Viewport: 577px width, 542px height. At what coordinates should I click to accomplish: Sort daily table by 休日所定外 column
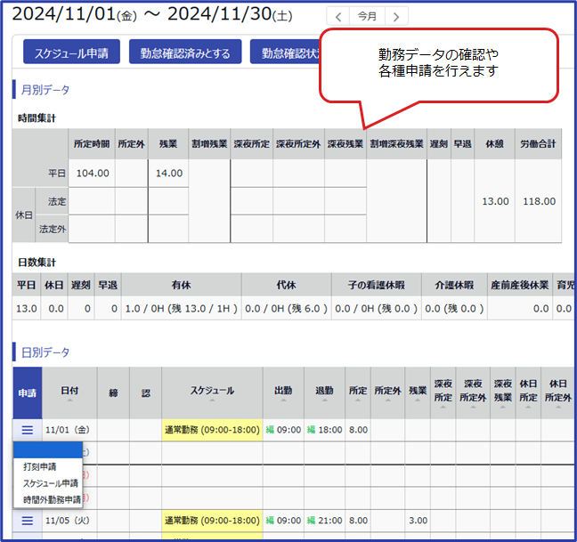558,392
